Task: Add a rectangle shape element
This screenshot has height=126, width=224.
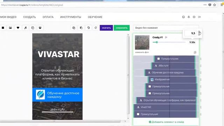Action: click(x=3, y=28)
